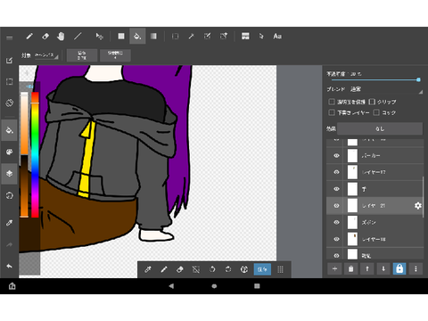The height and width of the screenshot is (321, 428).
Task: Select the cursor-with-dots select tool
Action: 99,37
